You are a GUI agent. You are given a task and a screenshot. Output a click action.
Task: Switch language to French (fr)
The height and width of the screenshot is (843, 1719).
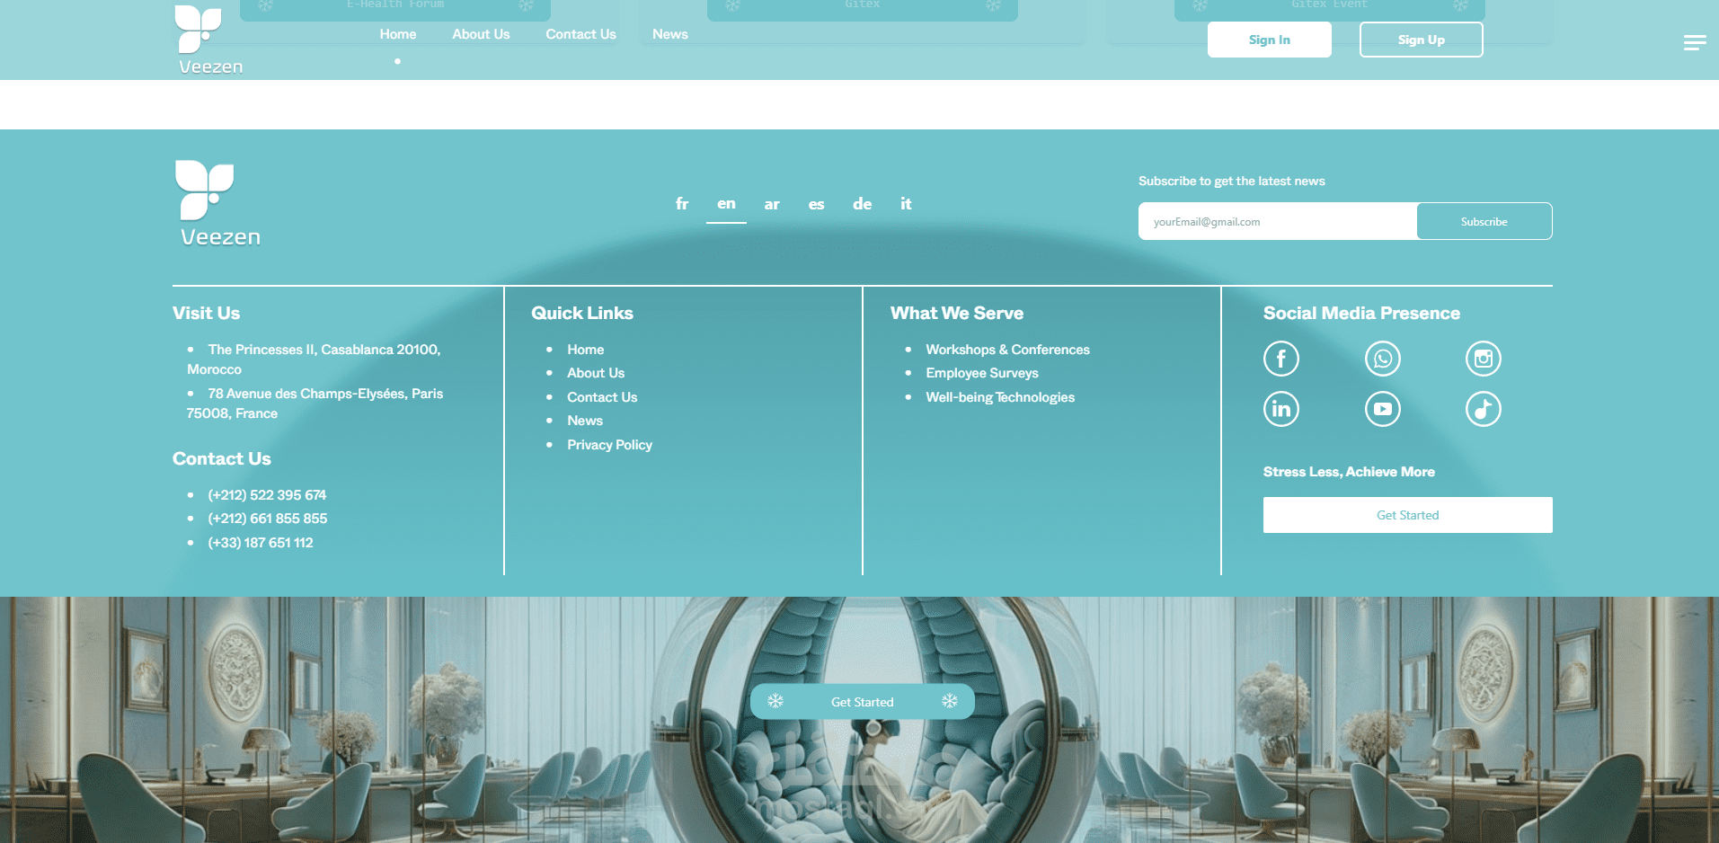[682, 204]
